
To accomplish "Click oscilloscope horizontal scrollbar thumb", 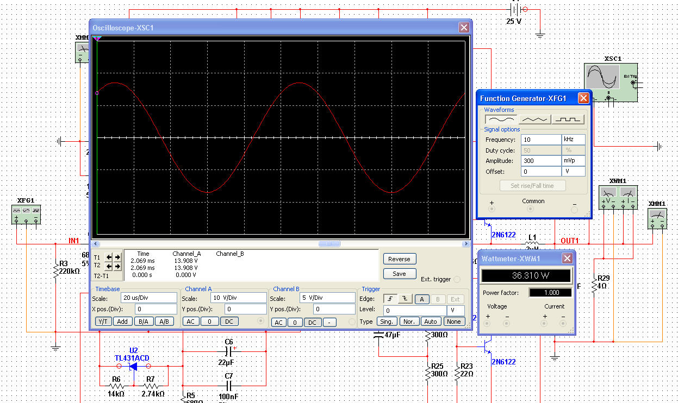I will click(329, 244).
